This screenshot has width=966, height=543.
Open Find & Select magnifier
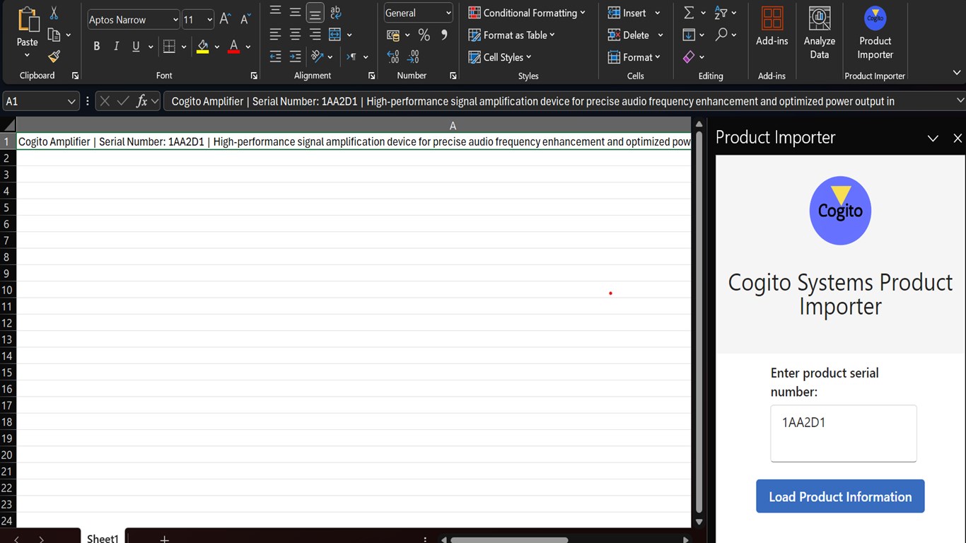[721, 35]
